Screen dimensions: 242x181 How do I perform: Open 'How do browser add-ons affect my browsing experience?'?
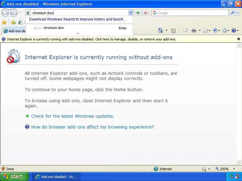coord(93,127)
